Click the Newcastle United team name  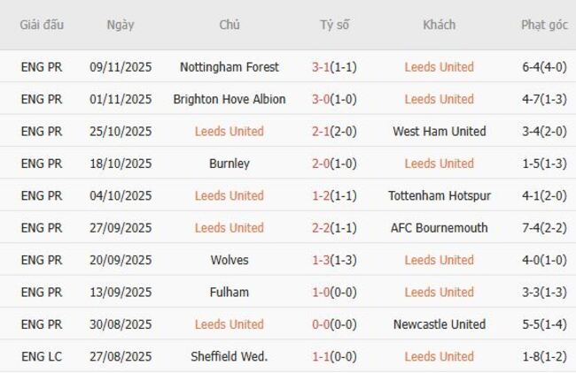click(439, 324)
